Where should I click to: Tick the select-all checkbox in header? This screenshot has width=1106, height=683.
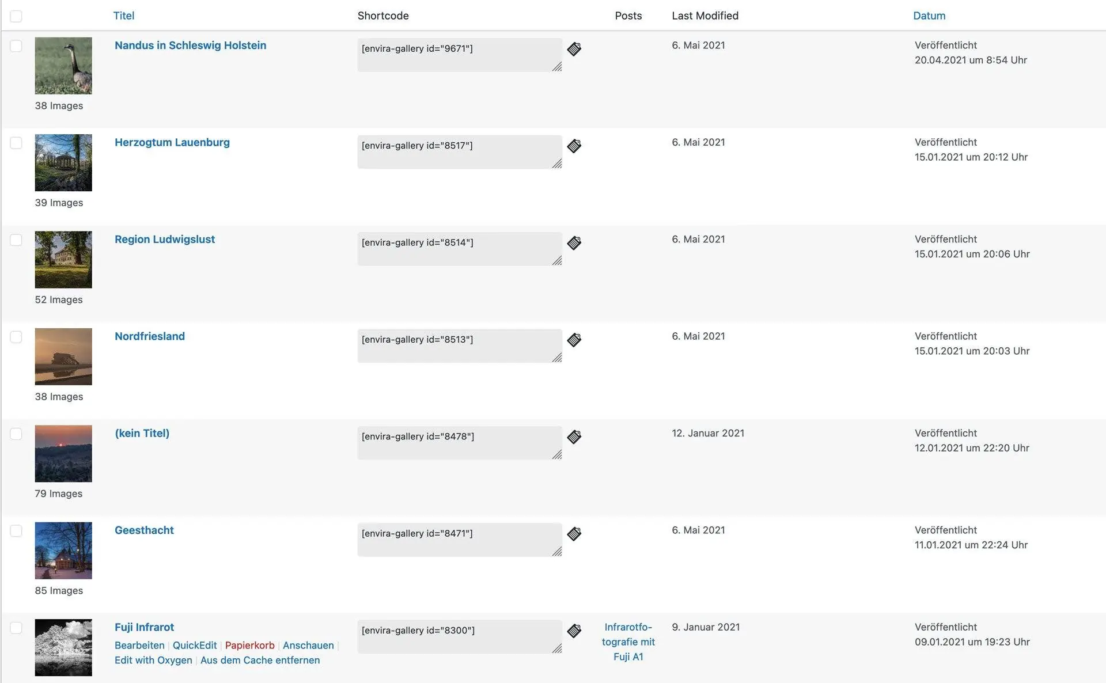pyautogui.click(x=16, y=16)
